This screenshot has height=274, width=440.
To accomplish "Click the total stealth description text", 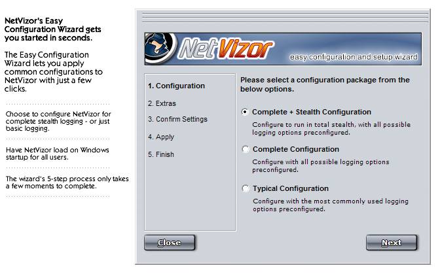I will point(331,129).
